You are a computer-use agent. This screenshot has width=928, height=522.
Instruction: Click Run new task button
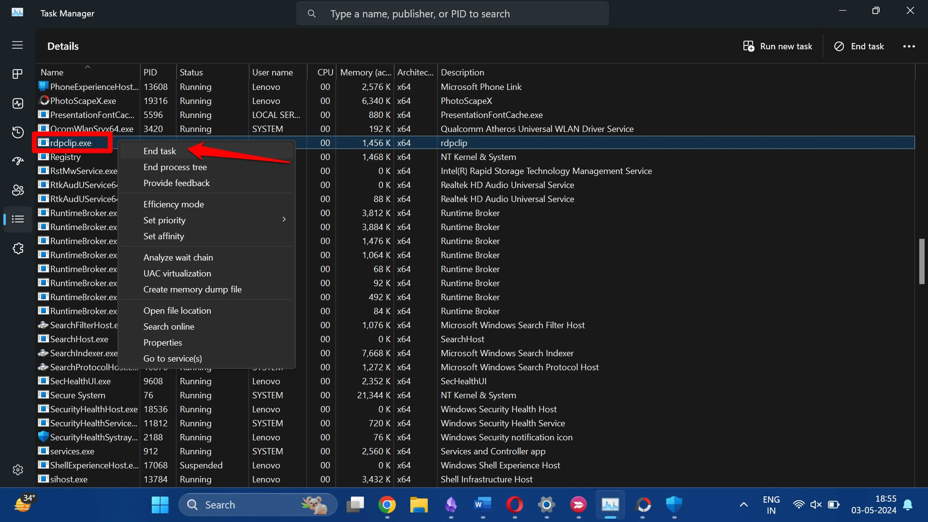tap(777, 46)
